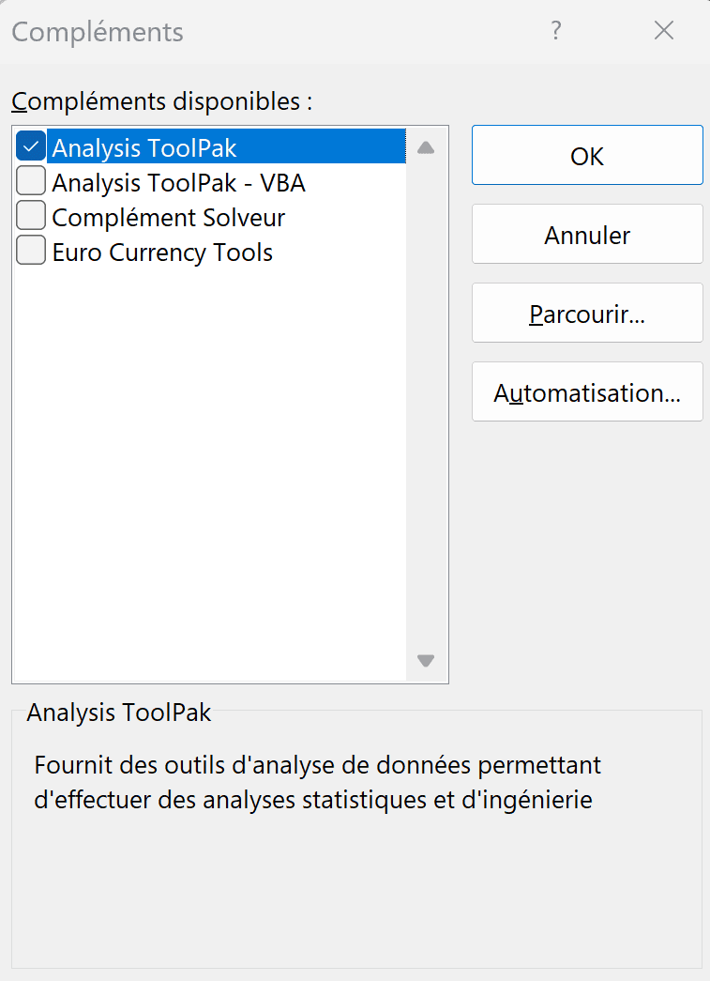This screenshot has width=710, height=981.
Task: Click the add-ins list scrollbar track
Action: pyautogui.click(x=426, y=404)
